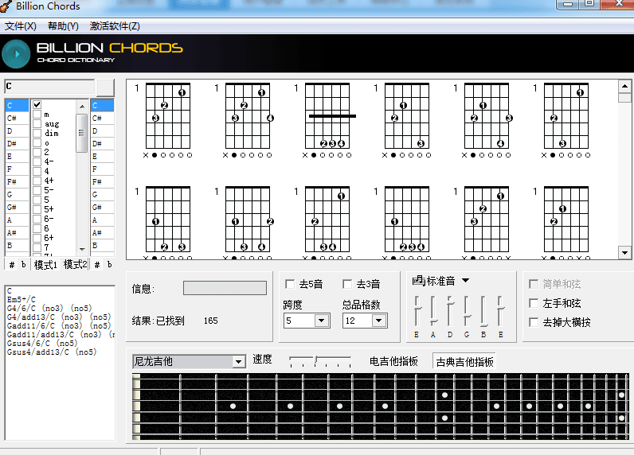
Task: Click the sharp # button left of the b in the root list footer
Action: pyautogui.click(x=12, y=265)
